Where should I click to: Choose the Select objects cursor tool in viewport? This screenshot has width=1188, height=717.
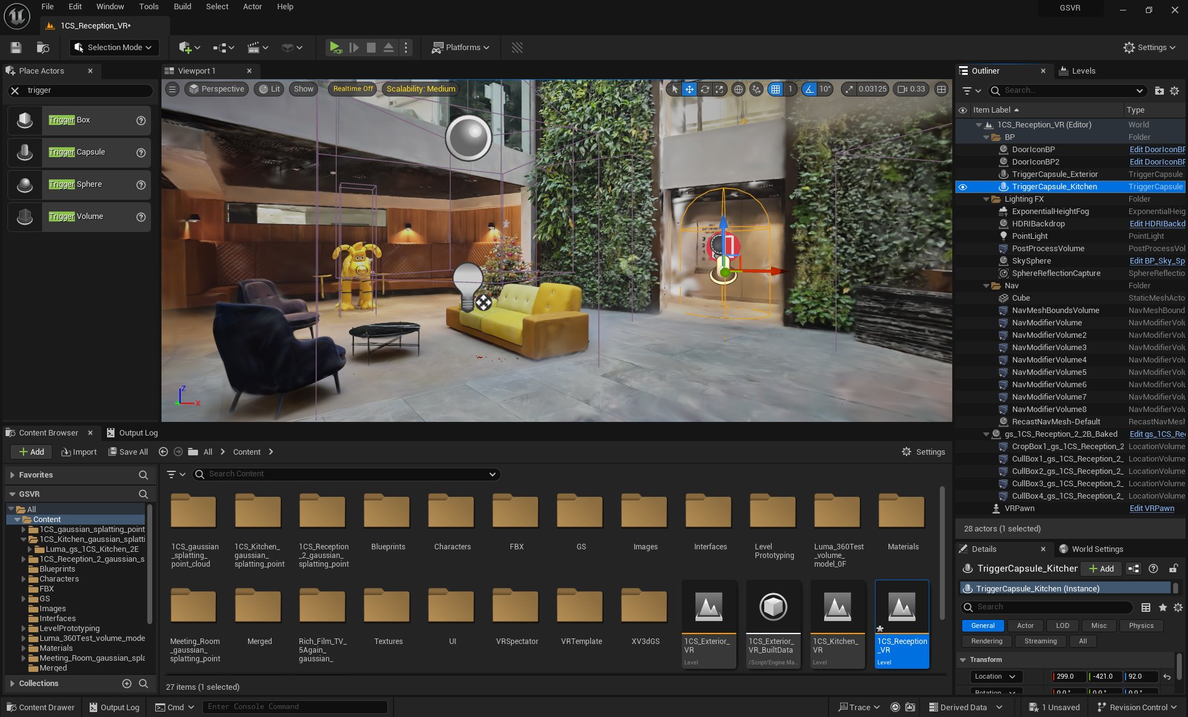[674, 89]
